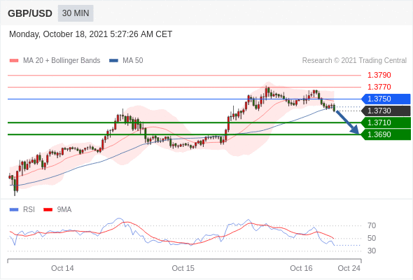Click the chart timestamp Monday, October 18, 2021
Viewport: 413px width, 280px height.
(59, 34)
